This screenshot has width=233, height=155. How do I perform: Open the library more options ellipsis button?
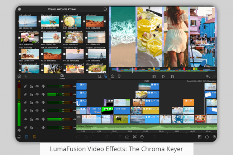pos(105,9)
